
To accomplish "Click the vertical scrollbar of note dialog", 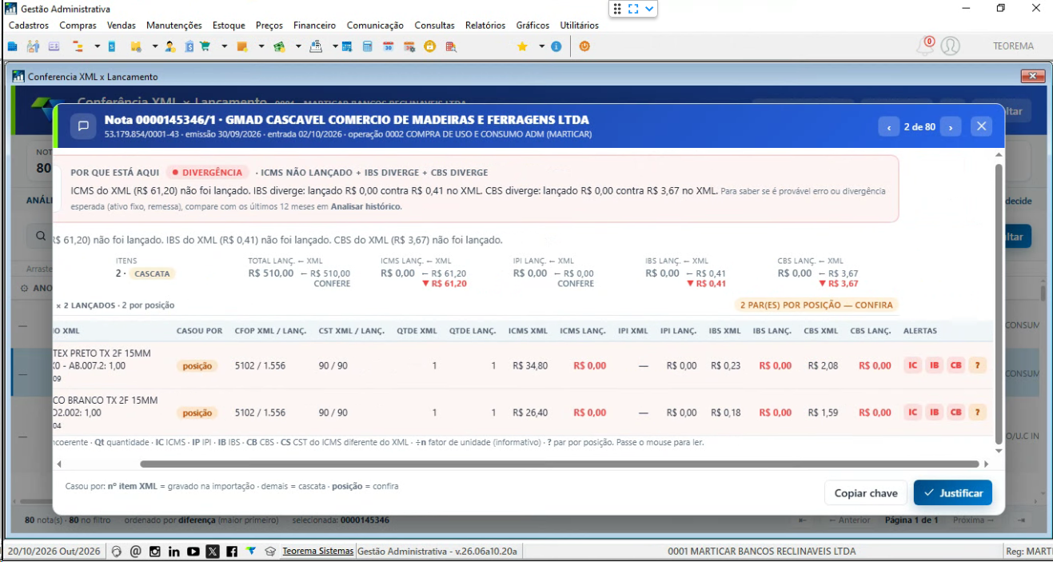I will pyautogui.click(x=998, y=304).
